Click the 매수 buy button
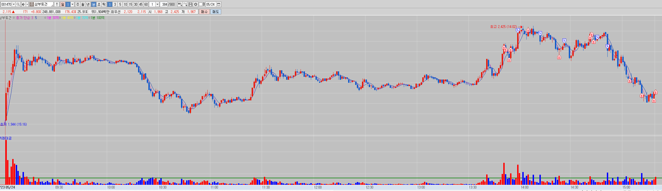The image size is (662, 191). click(x=204, y=12)
